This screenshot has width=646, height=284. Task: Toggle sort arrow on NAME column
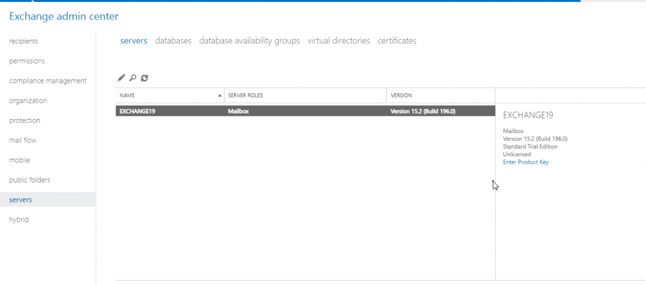[220, 95]
